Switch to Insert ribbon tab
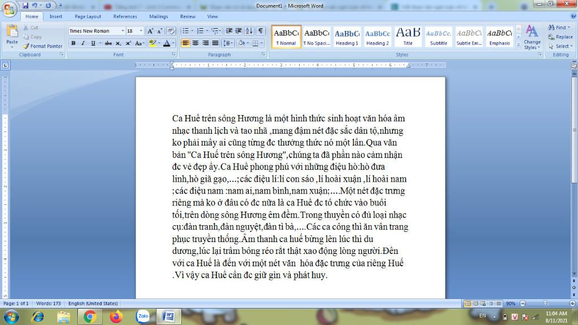The width and height of the screenshot is (578, 325). click(x=56, y=16)
